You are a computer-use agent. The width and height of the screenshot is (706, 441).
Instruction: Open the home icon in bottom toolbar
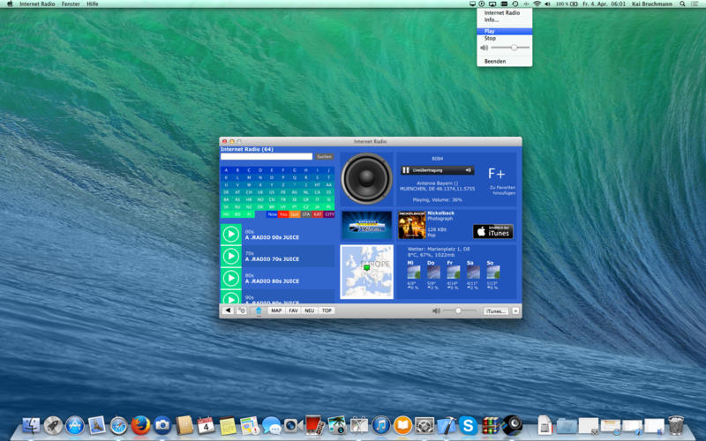(x=259, y=310)
